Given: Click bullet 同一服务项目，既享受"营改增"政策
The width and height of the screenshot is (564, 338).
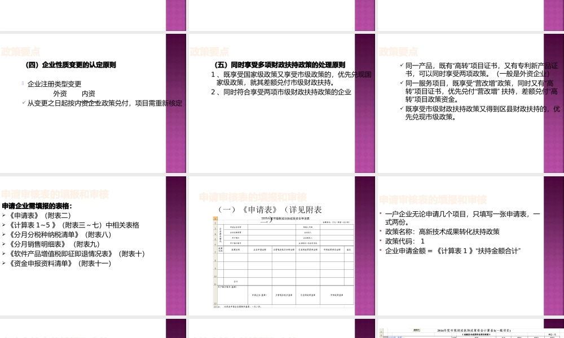Looking at the screenshot, I should pos(481,91).
